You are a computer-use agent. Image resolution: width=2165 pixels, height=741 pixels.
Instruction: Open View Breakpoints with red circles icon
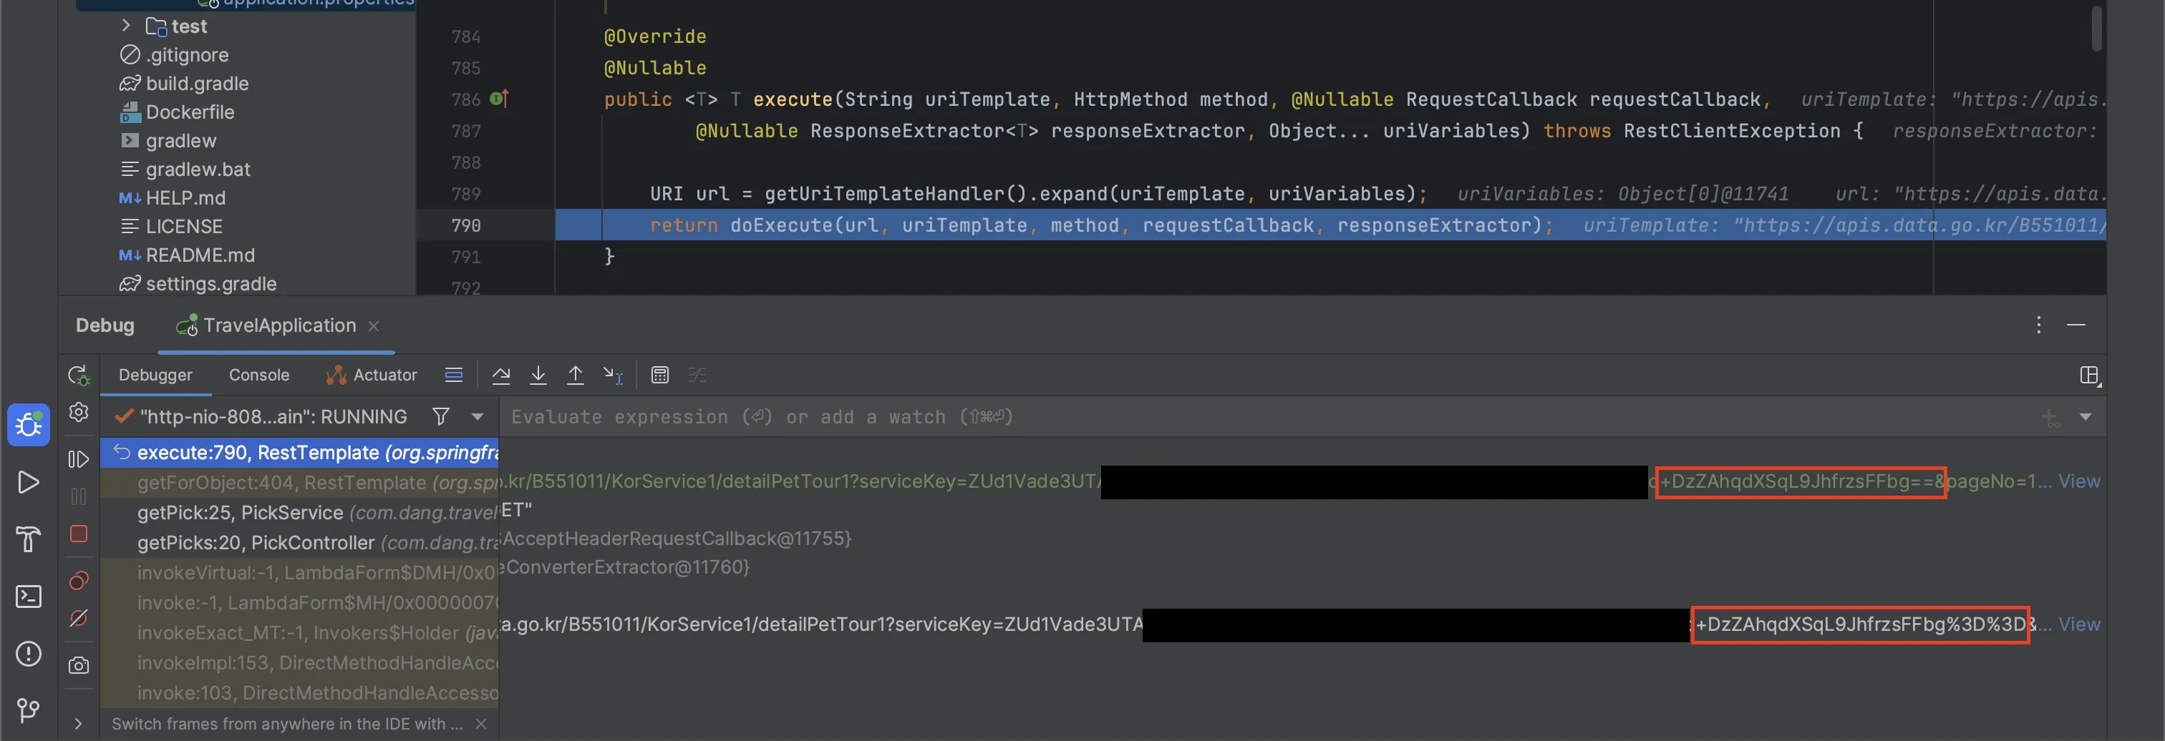tap(78, 580)
